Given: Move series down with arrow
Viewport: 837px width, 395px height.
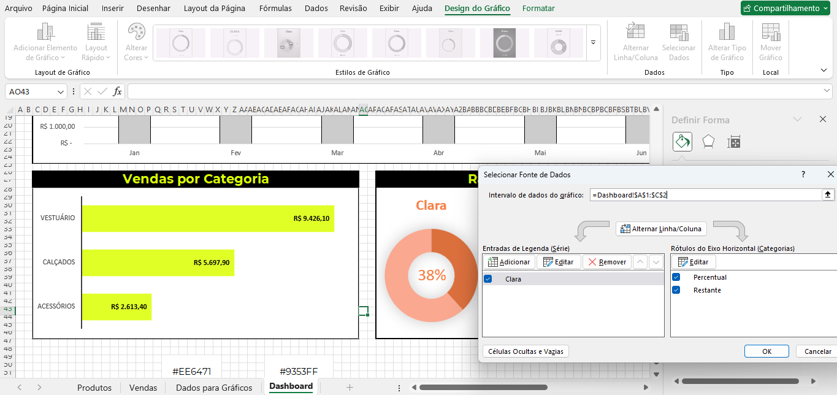Looking at the screenshot, I should tap(656, 262).
